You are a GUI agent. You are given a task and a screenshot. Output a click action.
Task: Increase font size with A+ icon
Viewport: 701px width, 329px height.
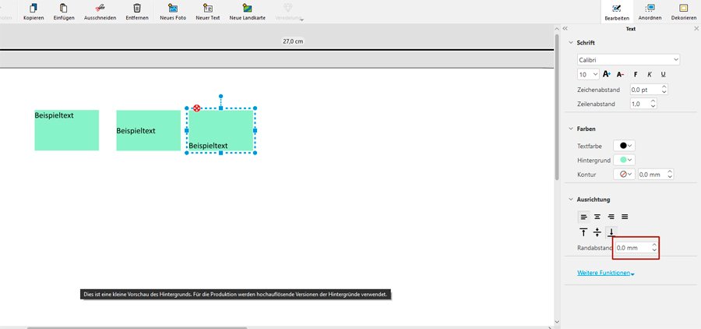[607, 74]
